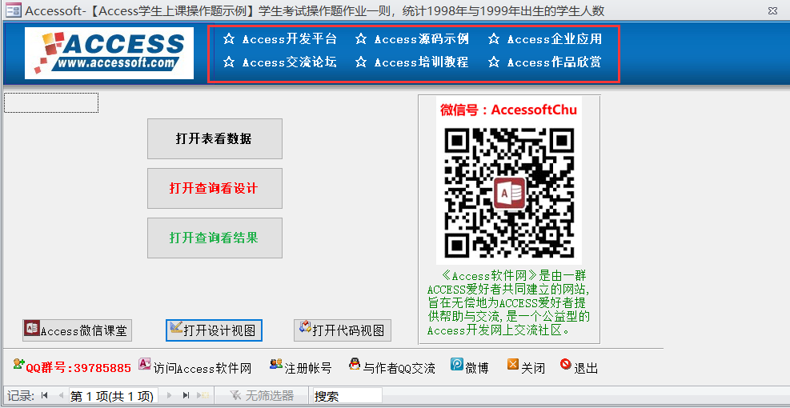Click 退出 text link

(x=586, y=368)
